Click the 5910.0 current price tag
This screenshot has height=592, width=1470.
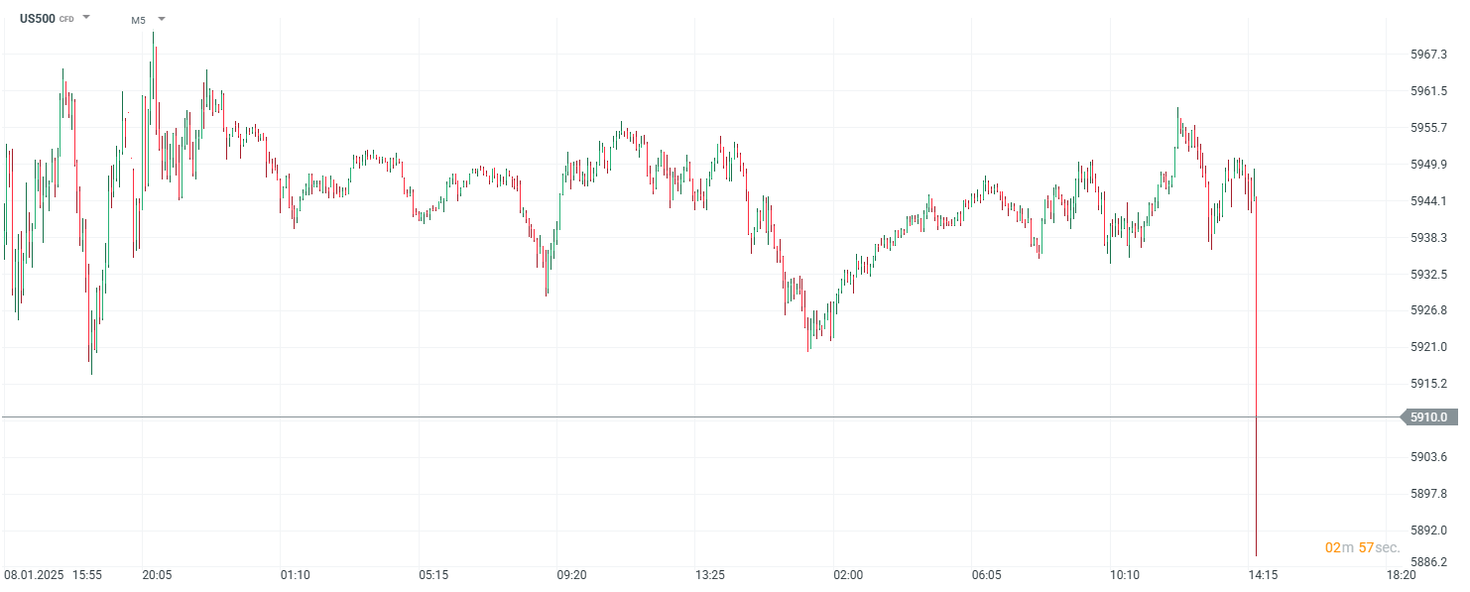click(1429, 417)
